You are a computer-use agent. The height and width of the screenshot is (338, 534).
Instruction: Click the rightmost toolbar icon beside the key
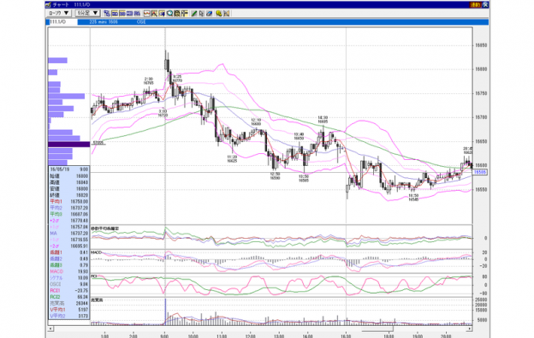(x=227, y=14)
